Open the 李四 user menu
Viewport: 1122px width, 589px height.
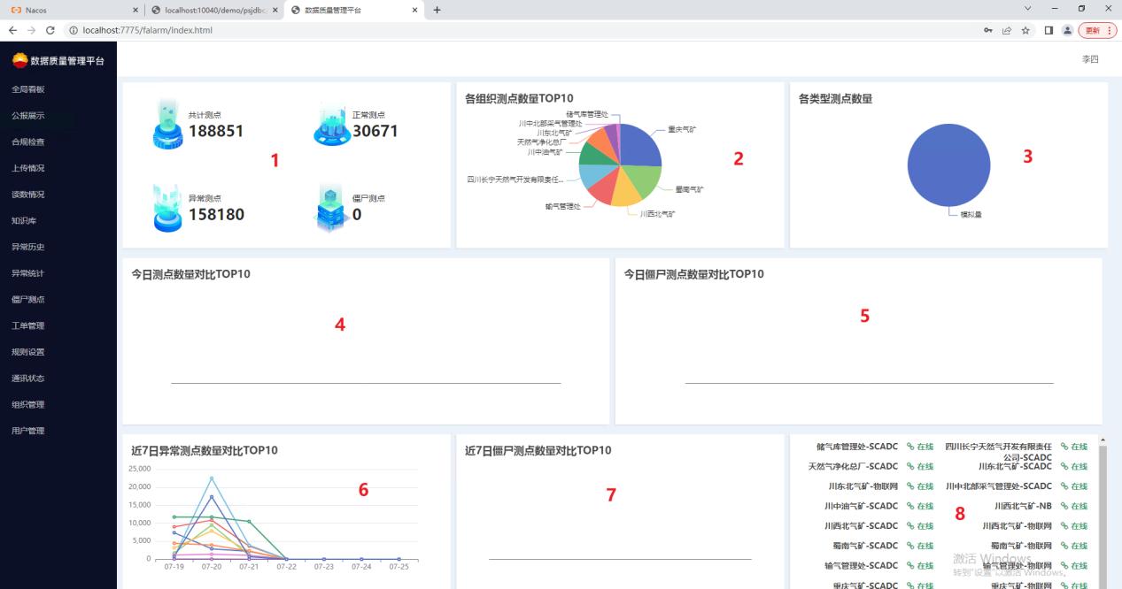point(1089,59)
